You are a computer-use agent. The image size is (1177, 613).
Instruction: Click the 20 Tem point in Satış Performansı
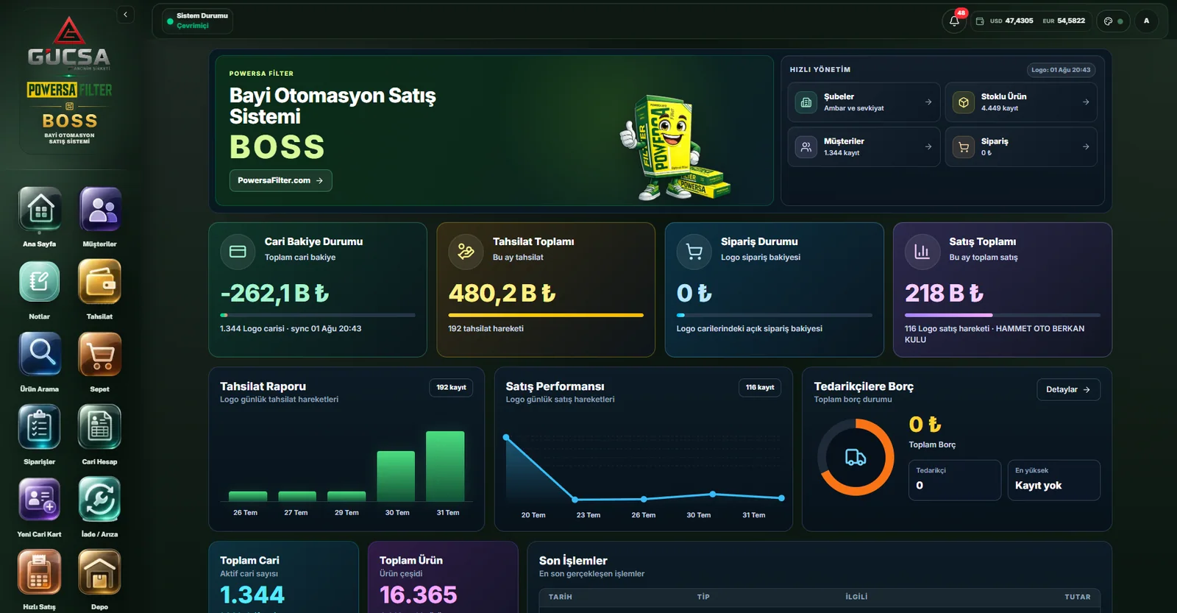pyautogui.click(x=506, y=437)
